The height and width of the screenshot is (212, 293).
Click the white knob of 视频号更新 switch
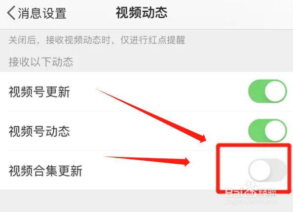point(275,91)
